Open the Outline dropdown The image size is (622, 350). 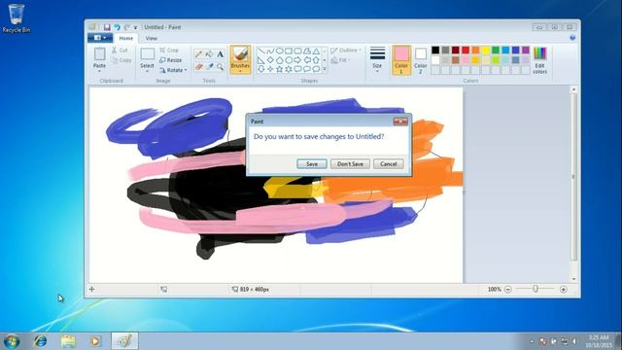click(x=346, y=51)
